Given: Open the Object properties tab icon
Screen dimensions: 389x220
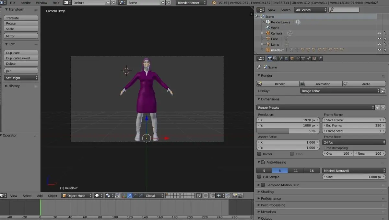Looking at the screenshot, I should point(292,59).
